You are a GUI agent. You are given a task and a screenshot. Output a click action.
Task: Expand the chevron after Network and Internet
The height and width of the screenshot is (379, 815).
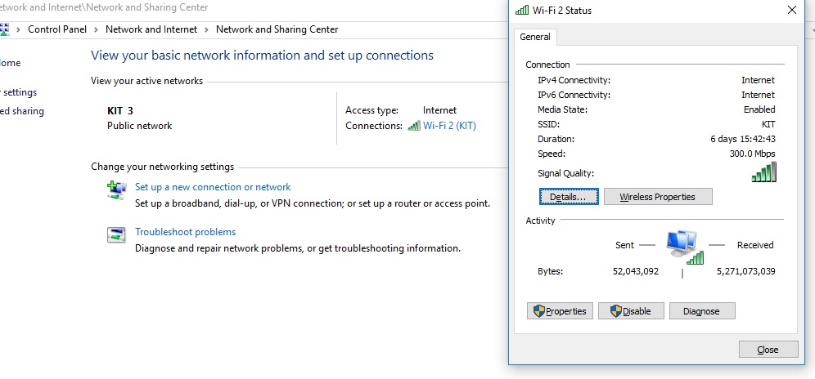(206, 29)
